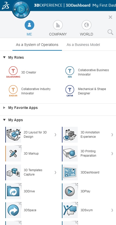Click the search magnifier icon
Viewport: 116px width, 225px height.
point(110,32)
